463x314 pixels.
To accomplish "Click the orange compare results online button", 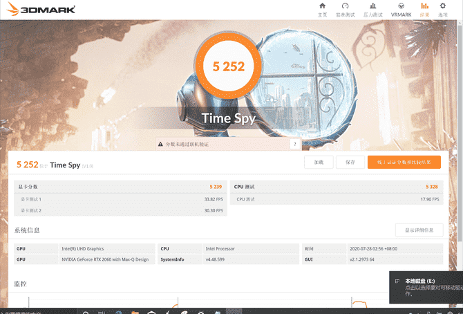I will 404,163.
